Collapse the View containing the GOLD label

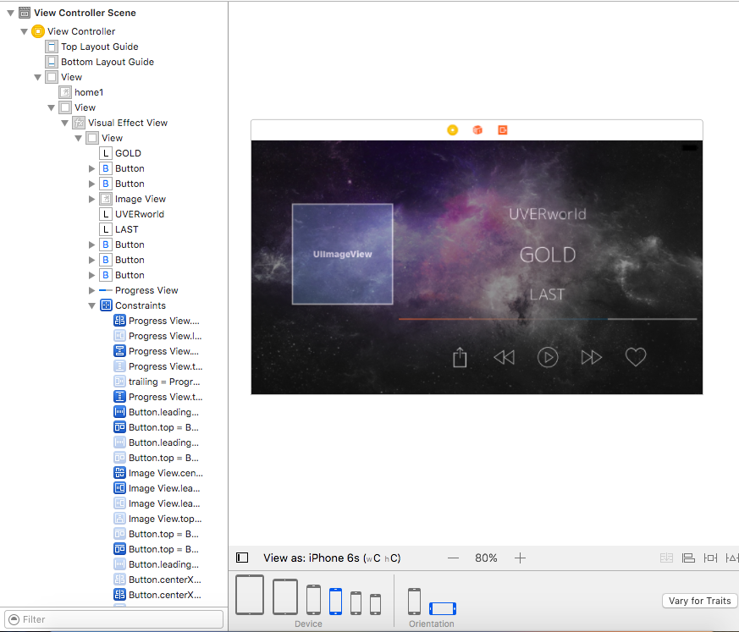(x=79, y=139)
